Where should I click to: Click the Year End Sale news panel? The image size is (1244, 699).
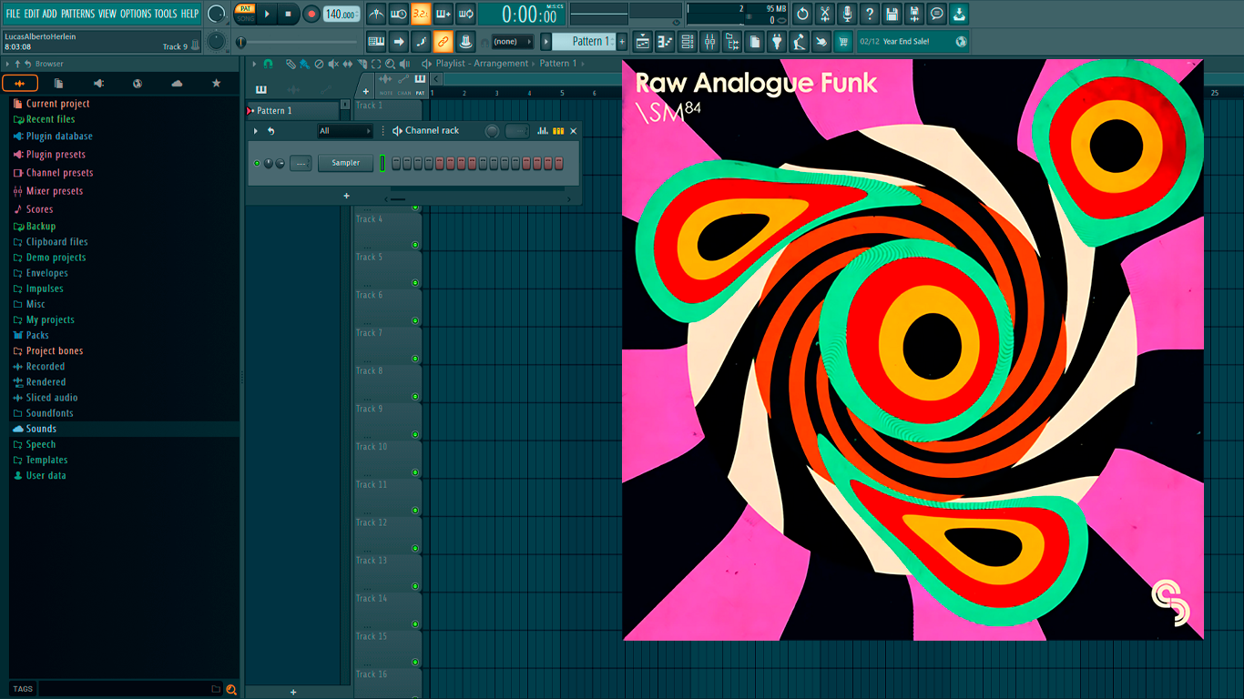point(913,41)
